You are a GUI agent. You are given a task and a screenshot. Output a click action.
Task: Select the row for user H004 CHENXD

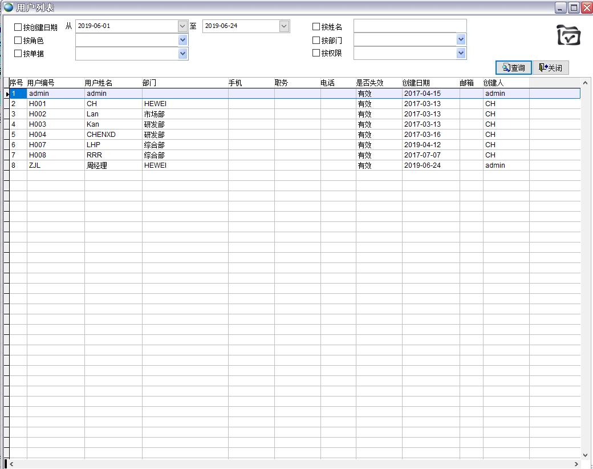[x=101, y=135]
